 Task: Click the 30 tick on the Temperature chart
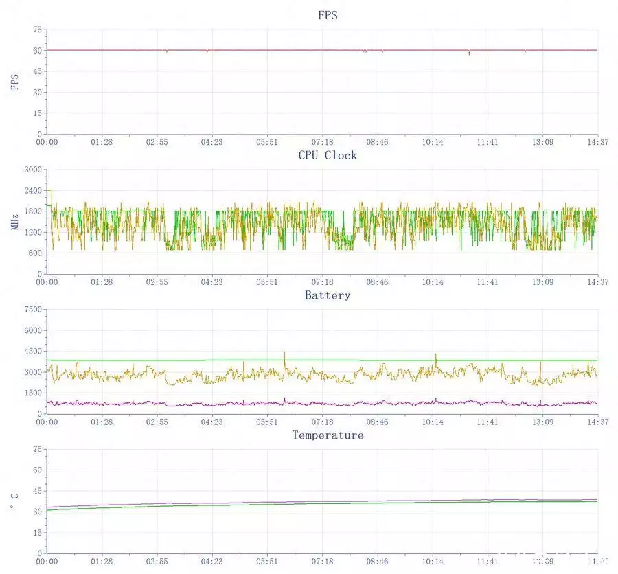coord(38,512)
